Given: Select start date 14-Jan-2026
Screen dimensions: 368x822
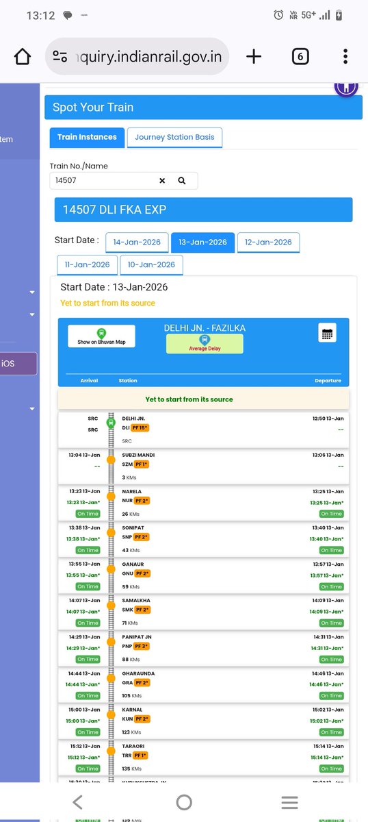Looking at the screenshot, I should point(137,242).
